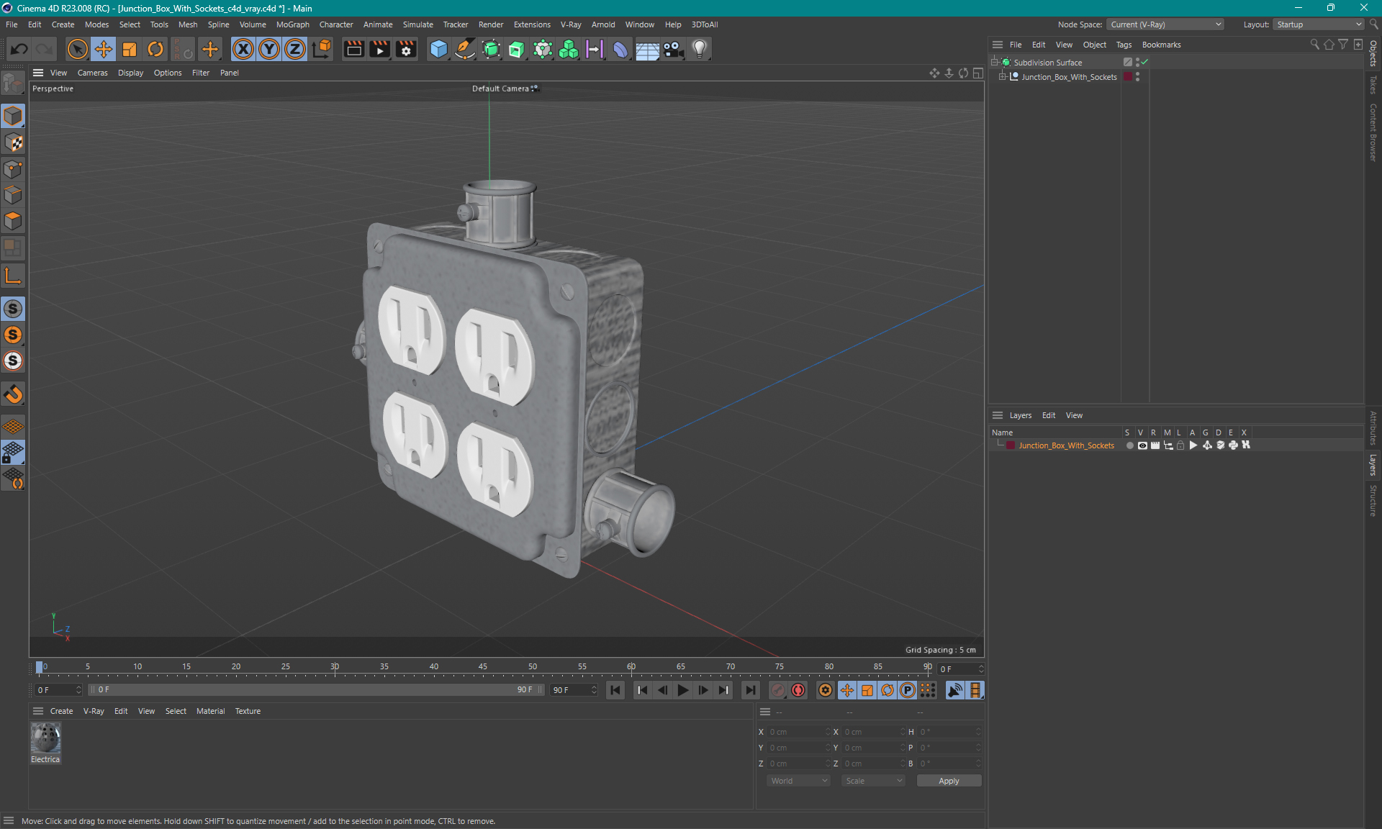Click the Camera object icon
This screenshot has width=1382, height=829.
click(673, 49)
